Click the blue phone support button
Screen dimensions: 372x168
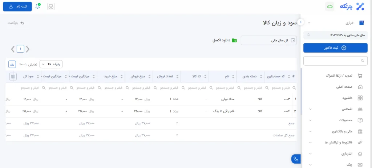(x=296, y=159)
